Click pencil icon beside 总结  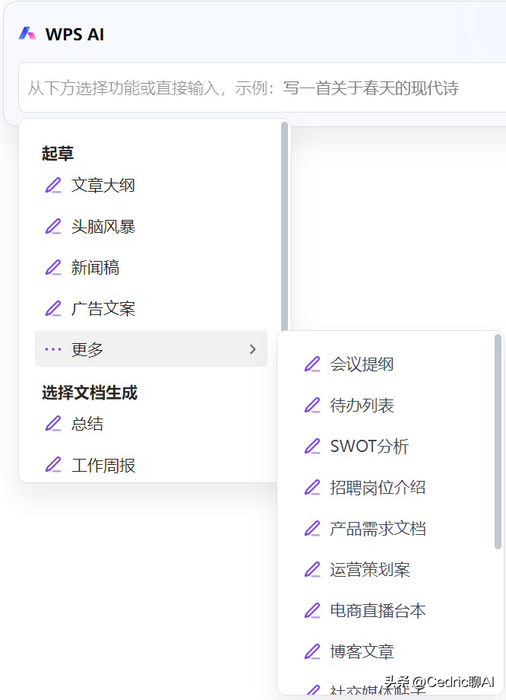pyautogui.click(x=53, y=424)
